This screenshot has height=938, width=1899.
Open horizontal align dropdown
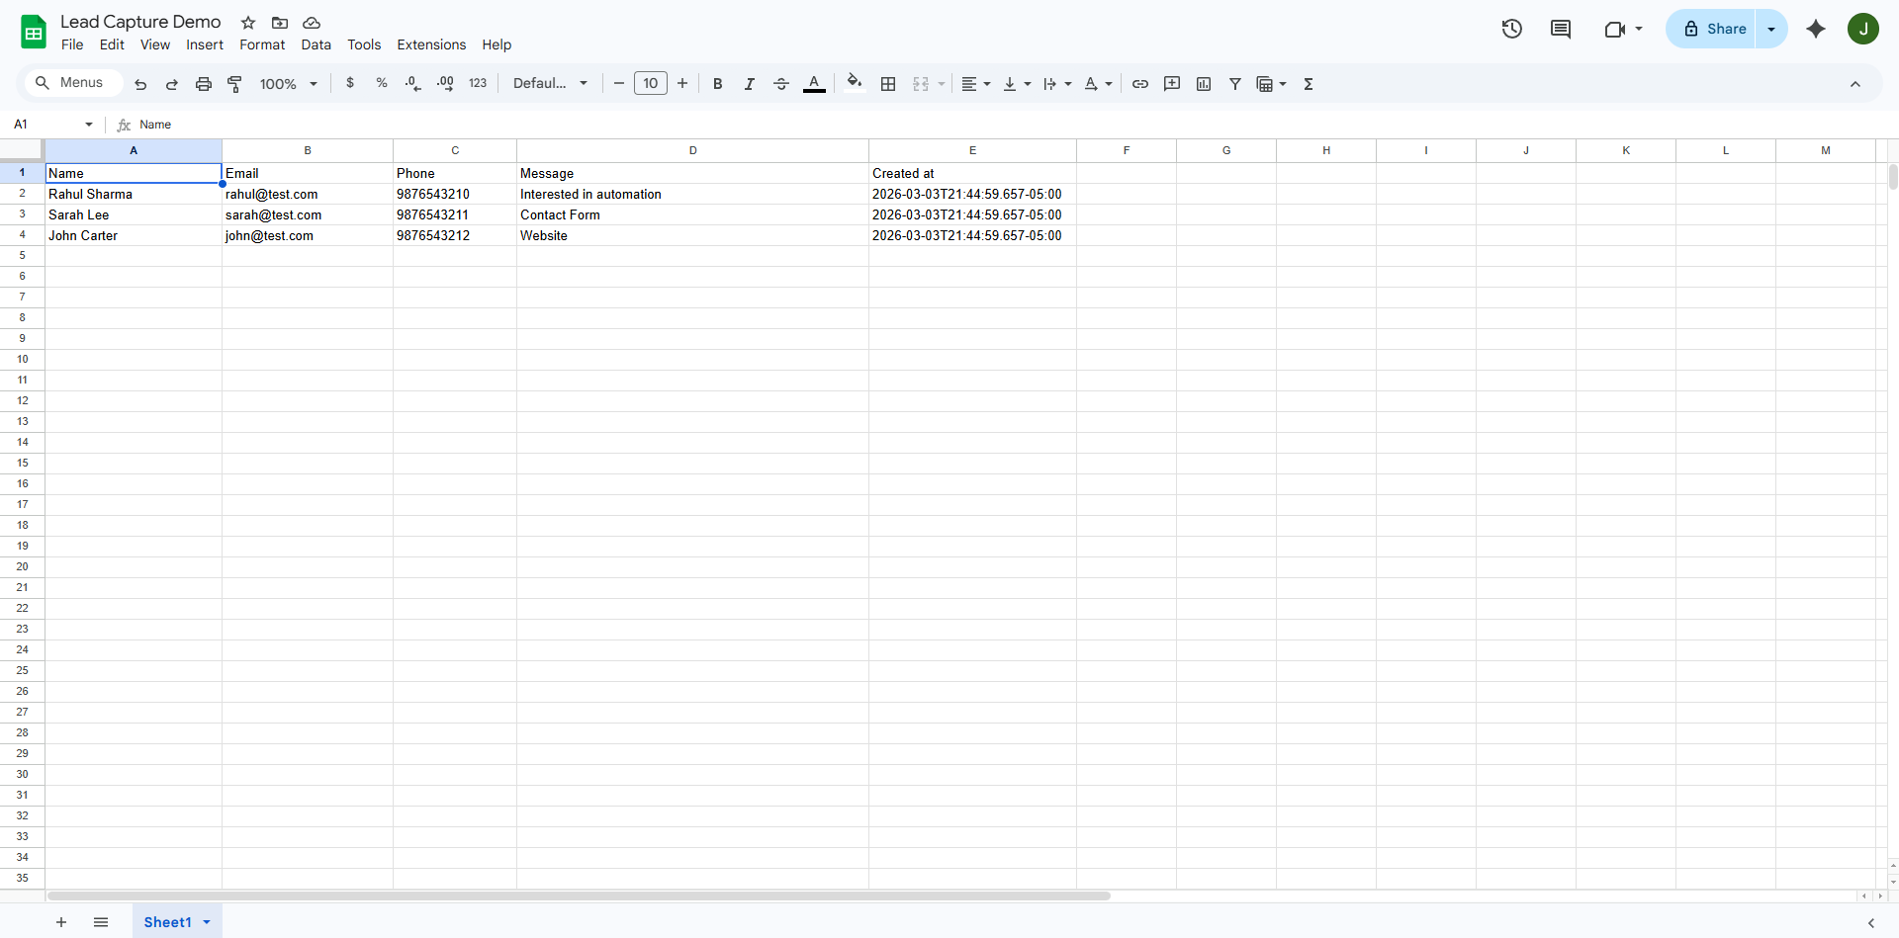(976, 84)
